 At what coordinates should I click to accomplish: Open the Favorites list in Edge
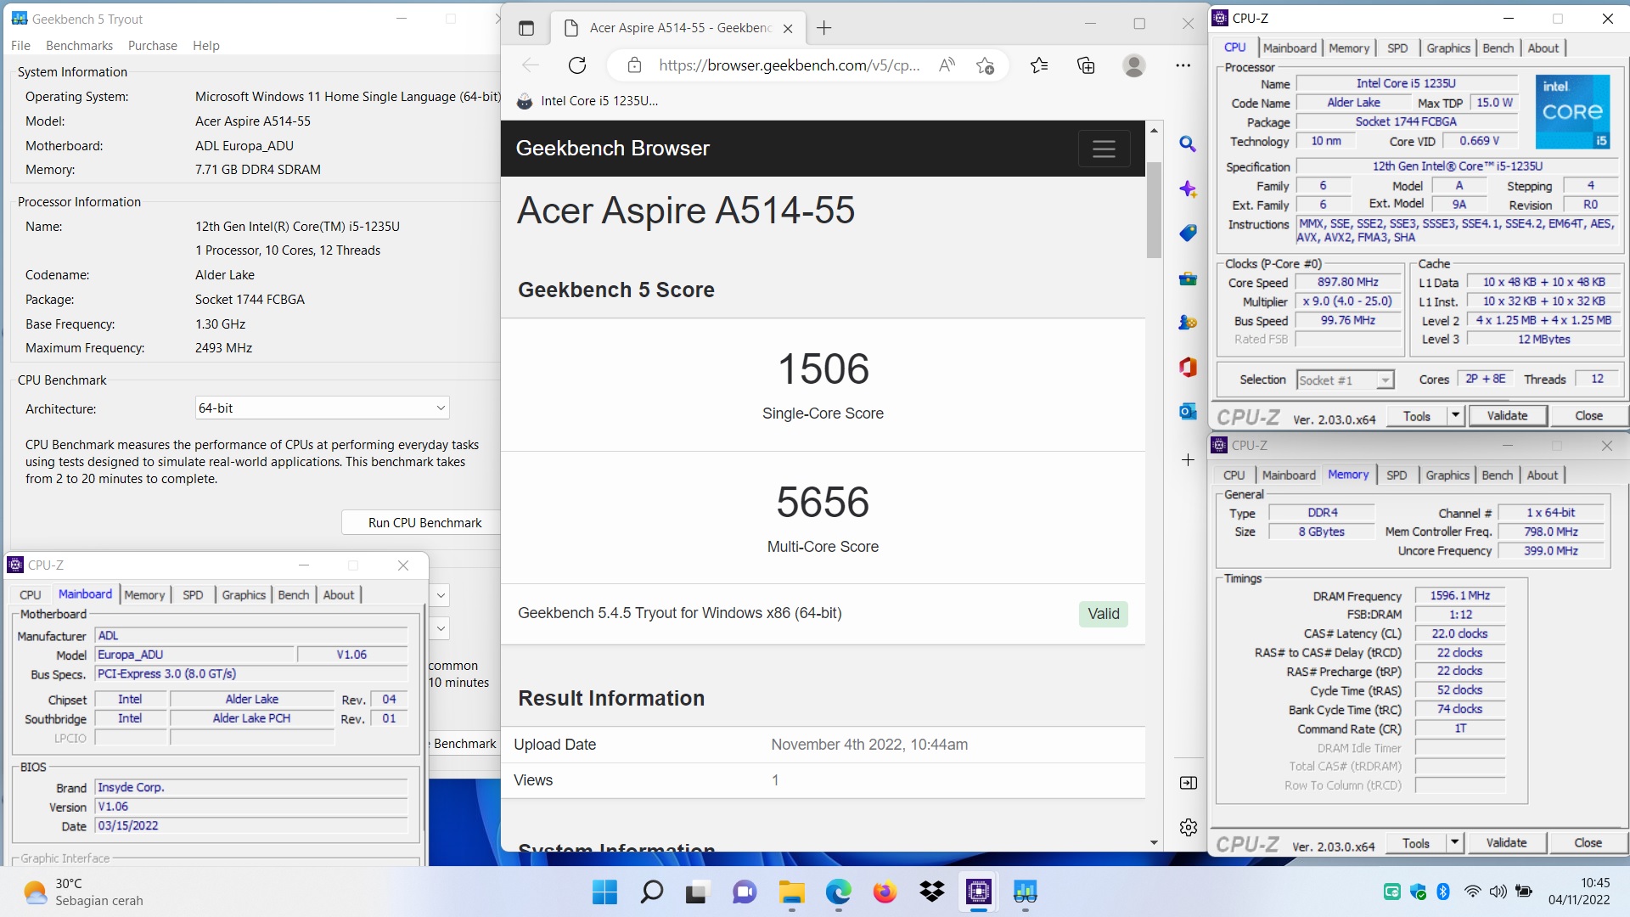[x=1039, y=65]
